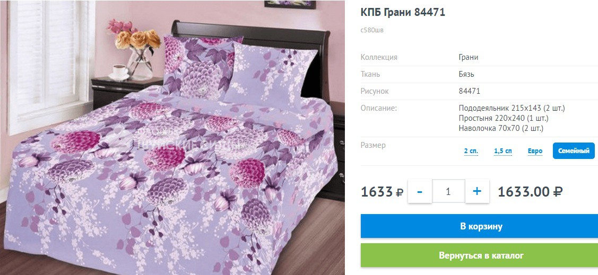Click the Бязь fabric value
Viewport: 598px width, 275px height.
tap(466, 74)
